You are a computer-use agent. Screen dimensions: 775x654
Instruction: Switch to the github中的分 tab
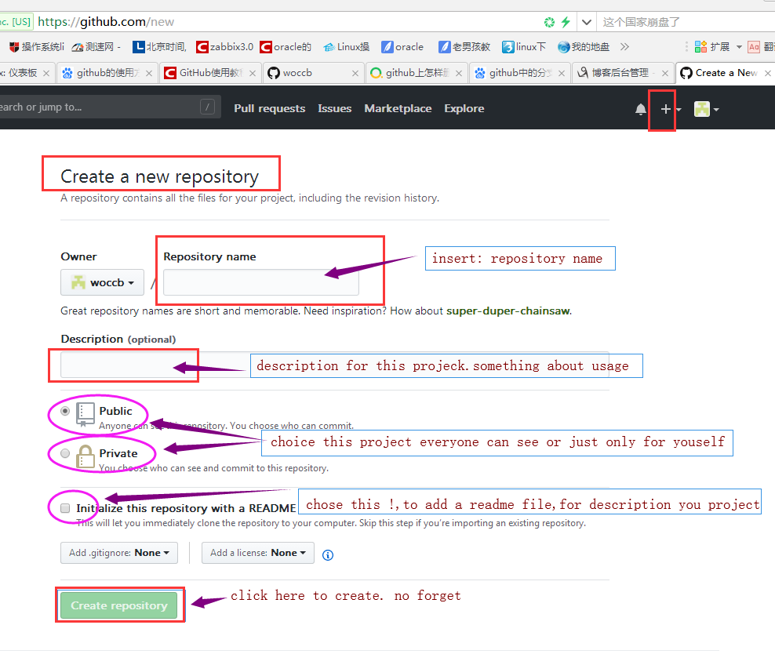pyautogui.click(x=519, y=73)
